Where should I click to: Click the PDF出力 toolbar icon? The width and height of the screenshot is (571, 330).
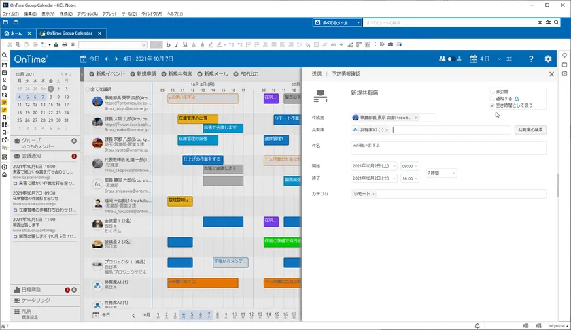(x=237, y=73)
